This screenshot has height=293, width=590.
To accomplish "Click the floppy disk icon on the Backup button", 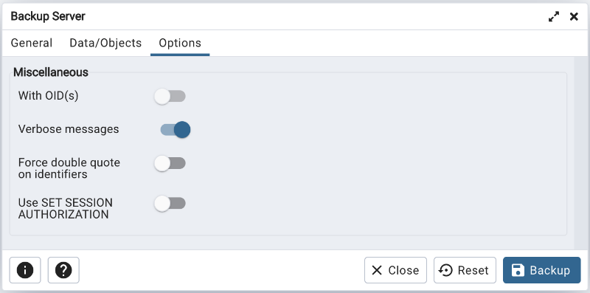I will coord(518,270).
